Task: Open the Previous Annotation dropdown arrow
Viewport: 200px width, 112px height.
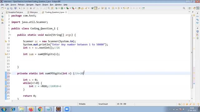Action: click(122, 8)
